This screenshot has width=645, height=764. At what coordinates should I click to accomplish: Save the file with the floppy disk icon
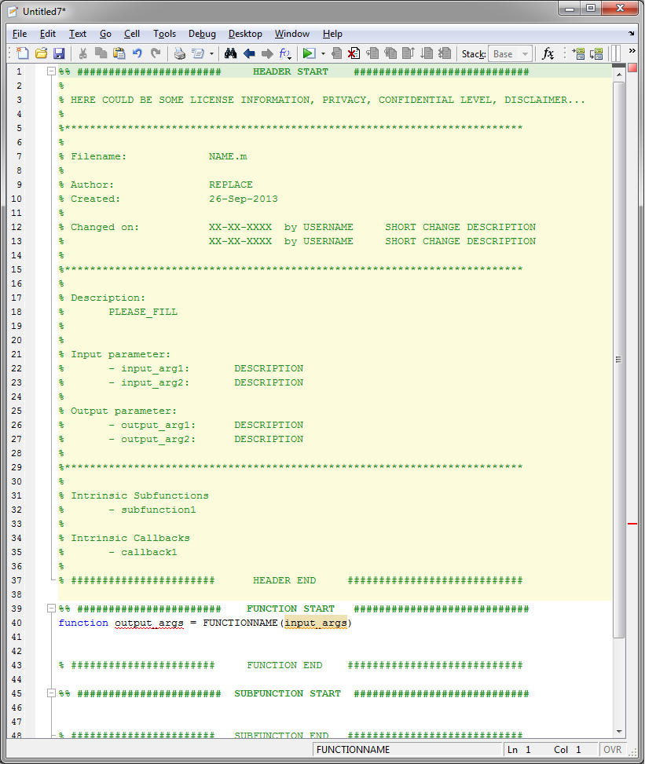59,53
